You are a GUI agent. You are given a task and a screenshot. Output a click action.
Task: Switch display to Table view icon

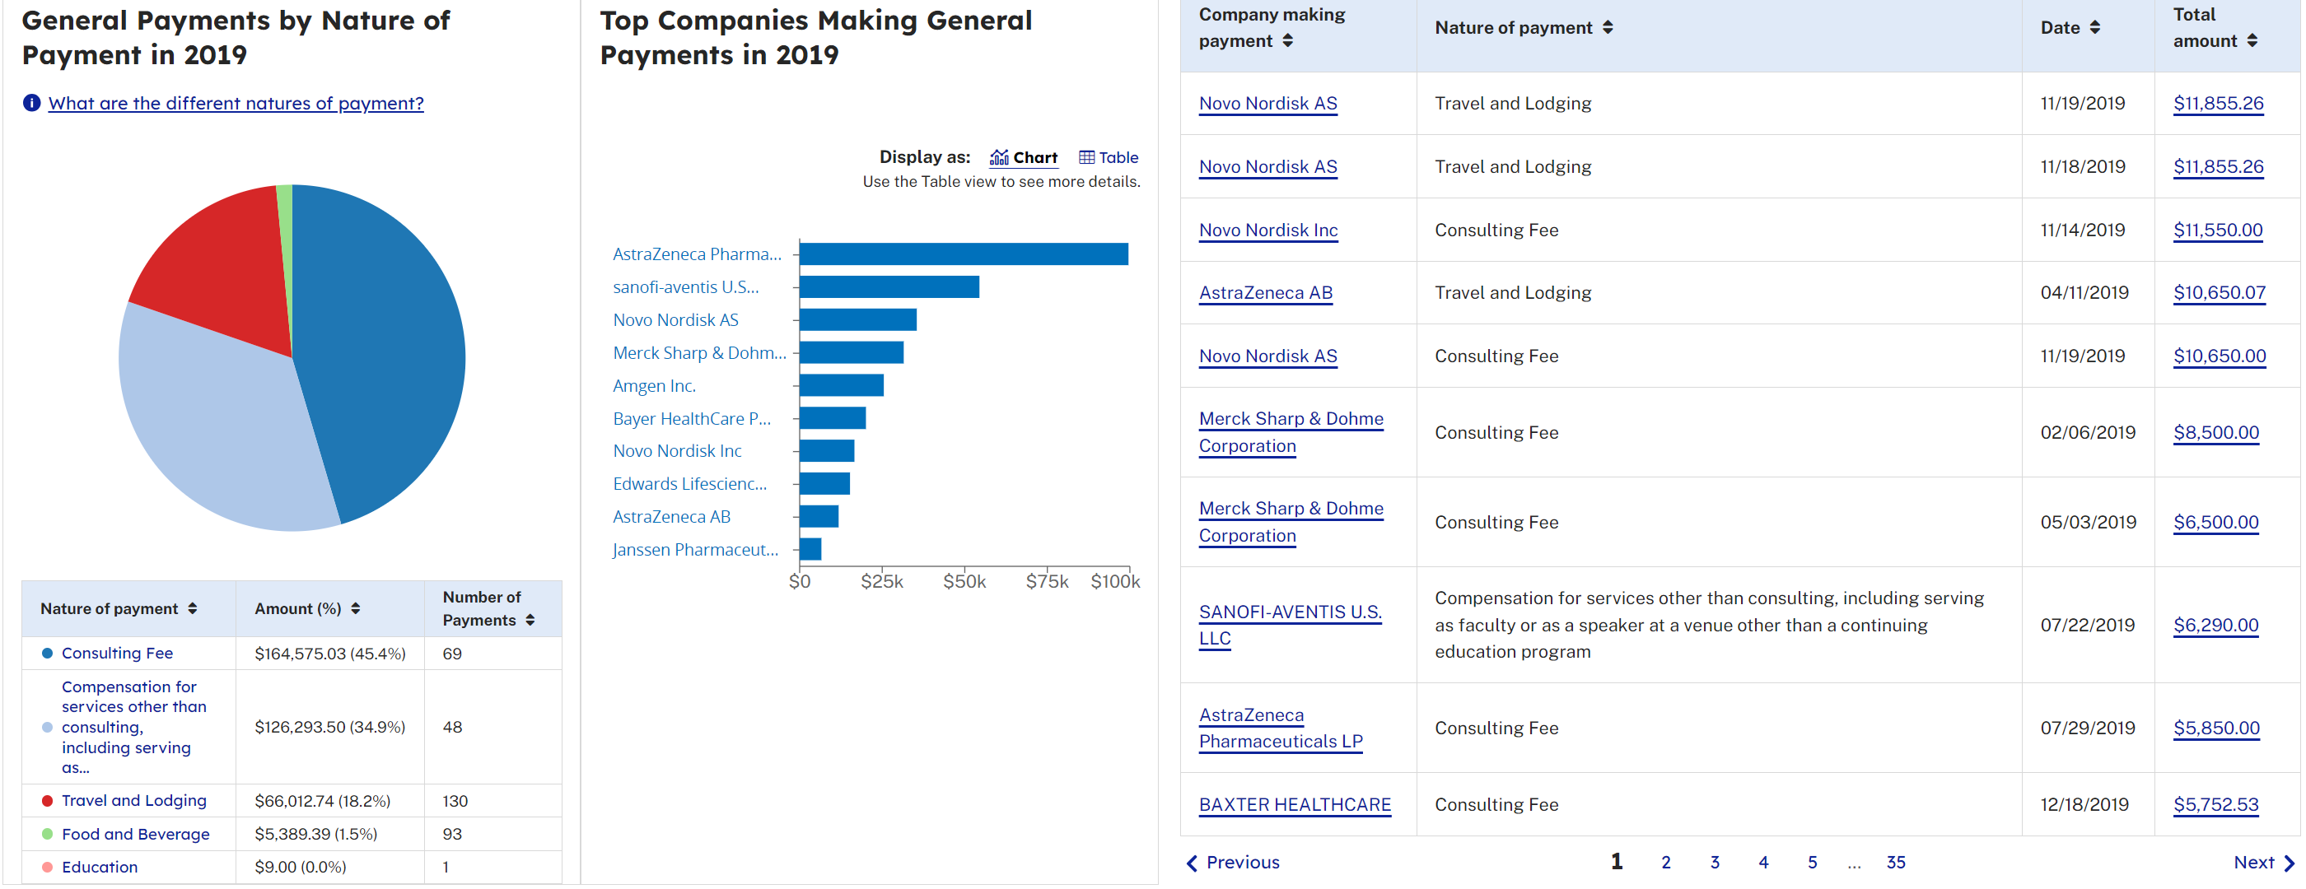[1085, 157]
